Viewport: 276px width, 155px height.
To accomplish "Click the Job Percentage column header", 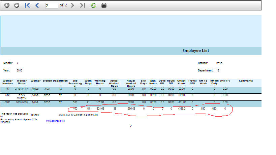I will pos(75,83).
